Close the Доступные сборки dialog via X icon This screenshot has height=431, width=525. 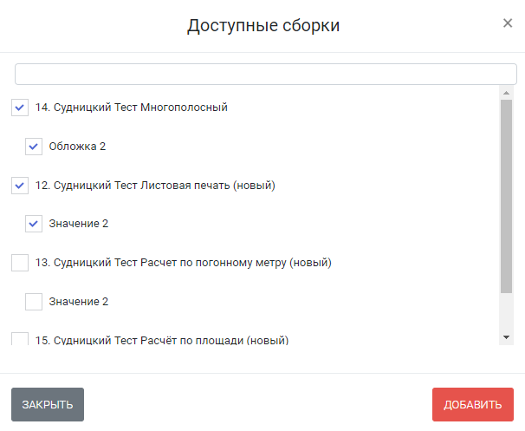pos(508,23)
